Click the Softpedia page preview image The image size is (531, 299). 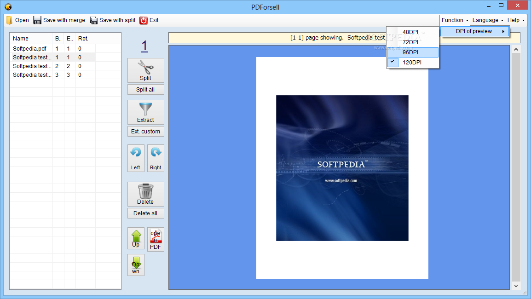(342, 168)
